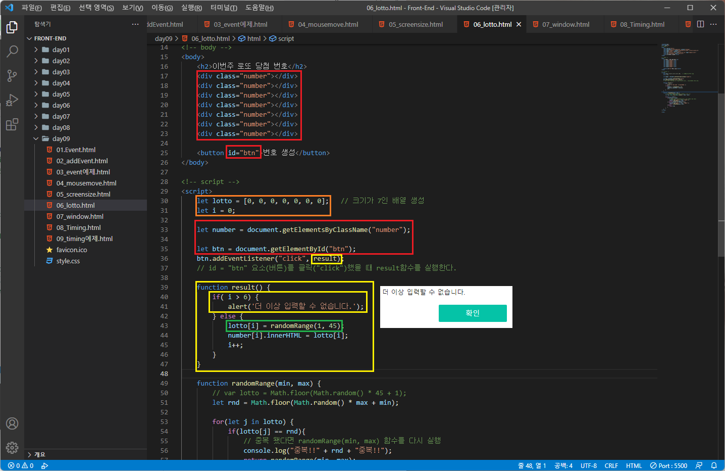Click the CRLF line ending indicator

tap(611, 466)
